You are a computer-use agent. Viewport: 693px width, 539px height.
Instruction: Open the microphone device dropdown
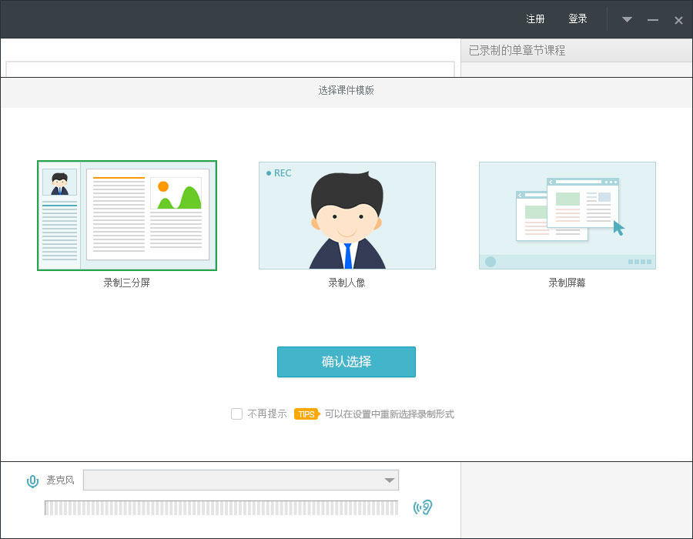[390, 480]
